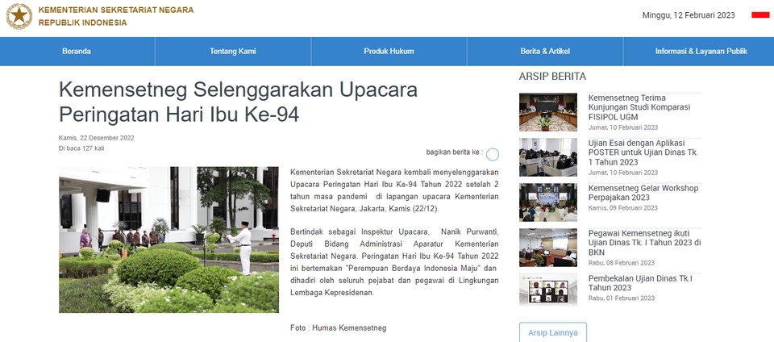Click the Garuda emblem logo of Kementerian Sekretariat Negara

tap(19, 16)
